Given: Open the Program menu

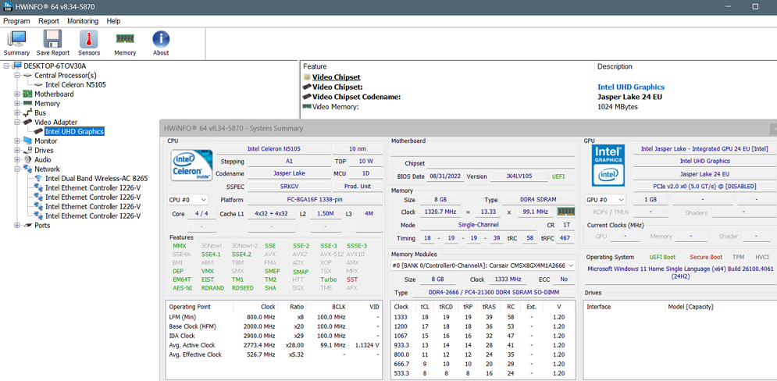Looking at the screenshot, I should pyautogui.click(x=16, y=21).
